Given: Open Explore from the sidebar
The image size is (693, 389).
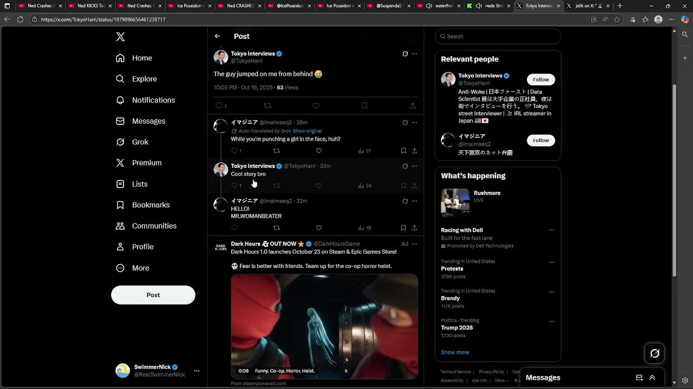Looking at the screenshot, I should click(x=136, y=79).
